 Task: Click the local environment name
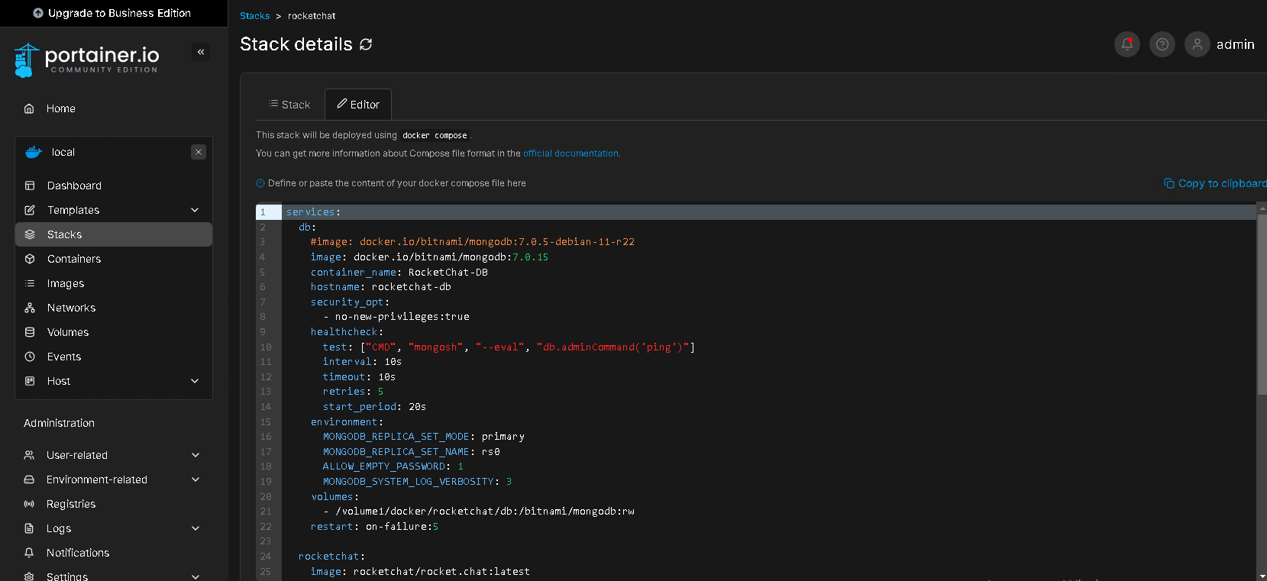[x=63, y=152]
